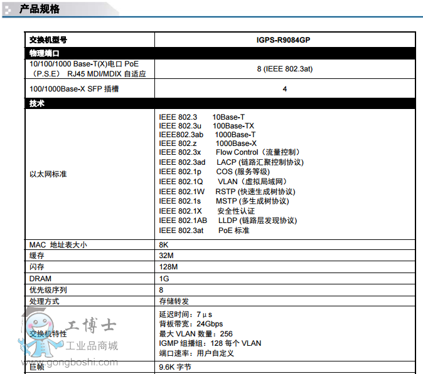
Task: Select the 以太网标准 row label
Action: pyautogui.click(x=48, y=174)
